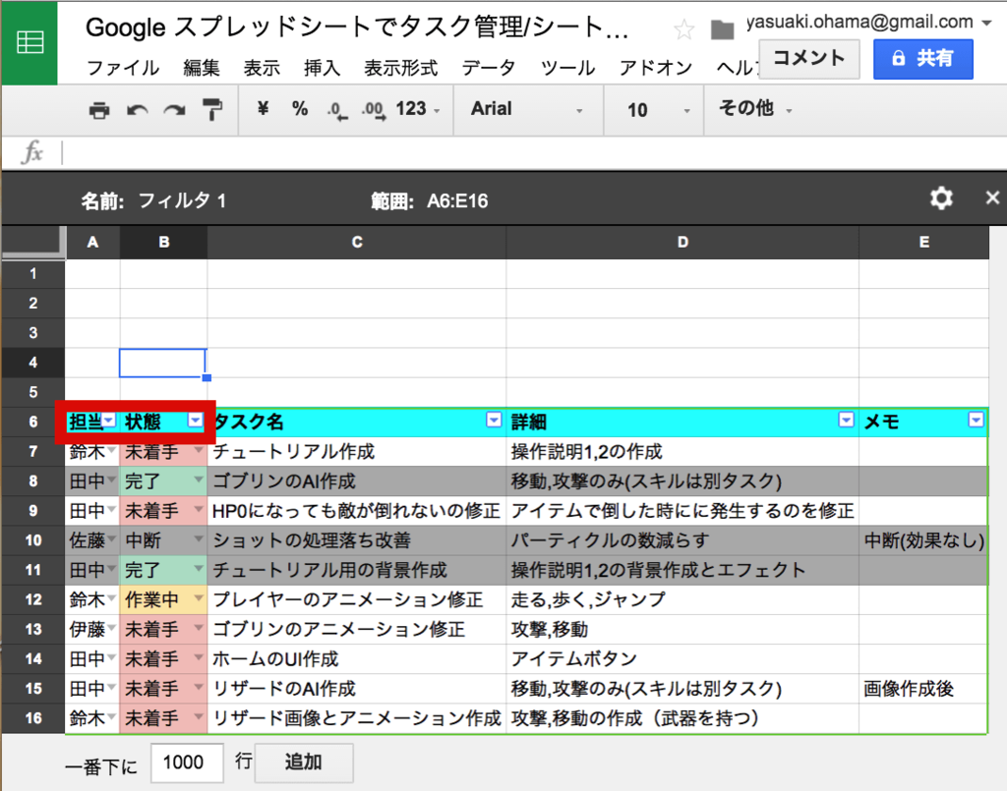Star this spreadsheet document

[x=684, y=29]
